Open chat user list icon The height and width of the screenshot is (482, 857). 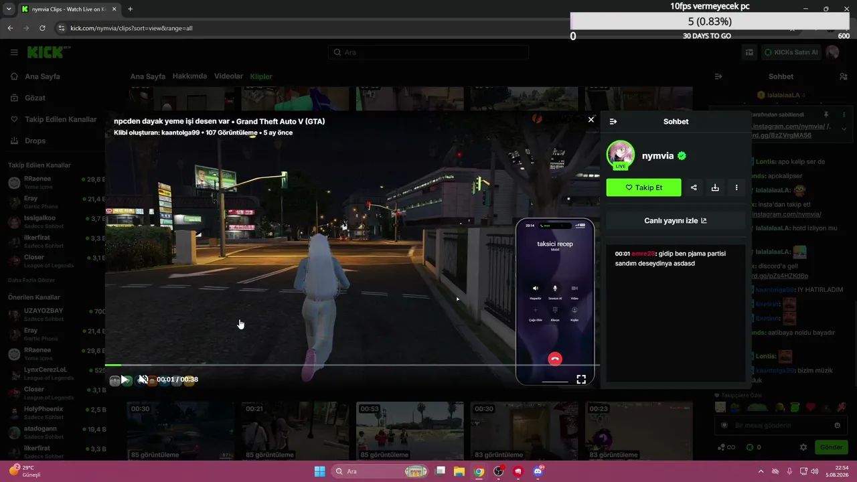[843, 76]
